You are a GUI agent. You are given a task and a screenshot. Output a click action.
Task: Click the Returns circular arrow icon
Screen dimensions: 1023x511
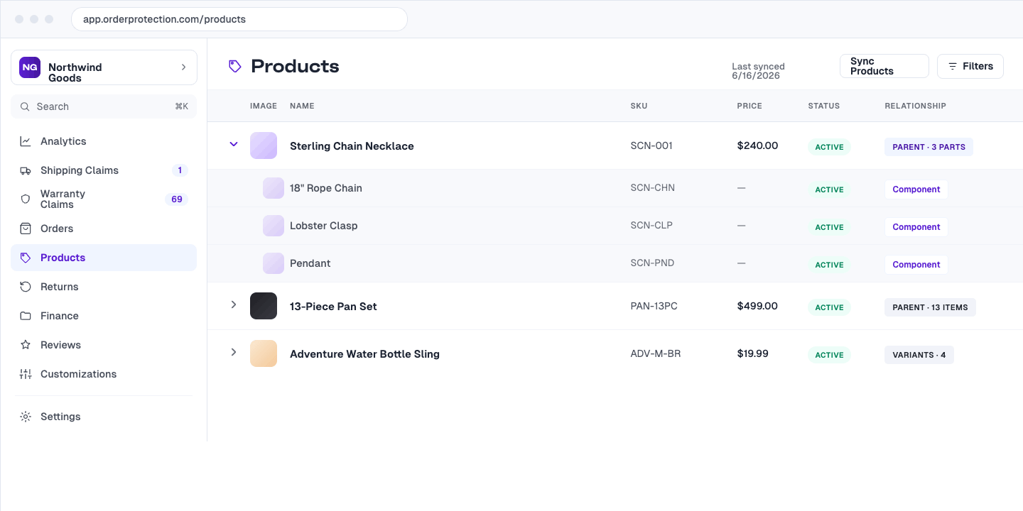coord(26,287)
